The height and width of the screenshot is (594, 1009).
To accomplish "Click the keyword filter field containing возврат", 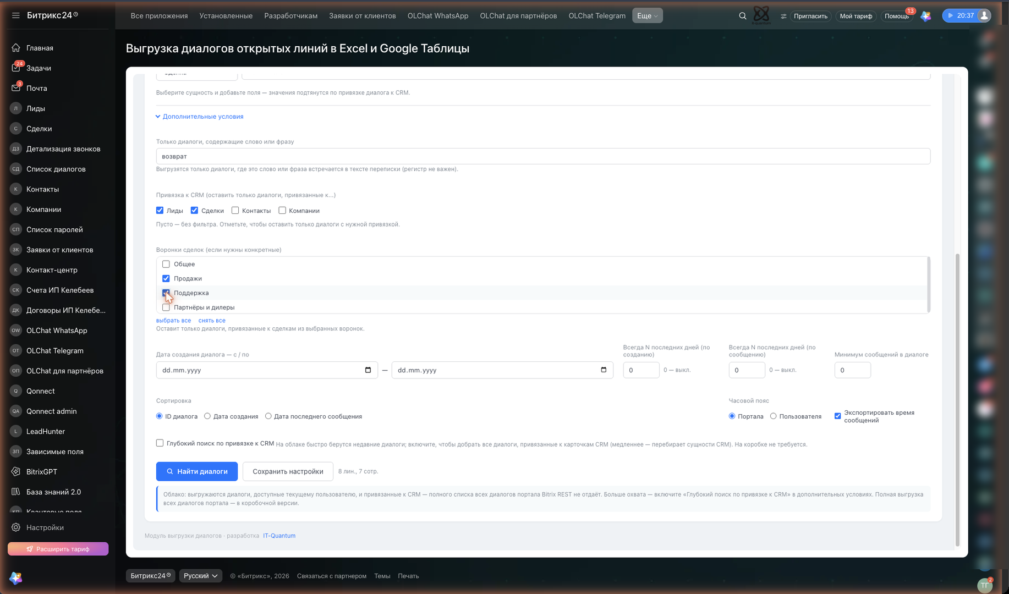I will pyautogui.click(x=543, y=156).
